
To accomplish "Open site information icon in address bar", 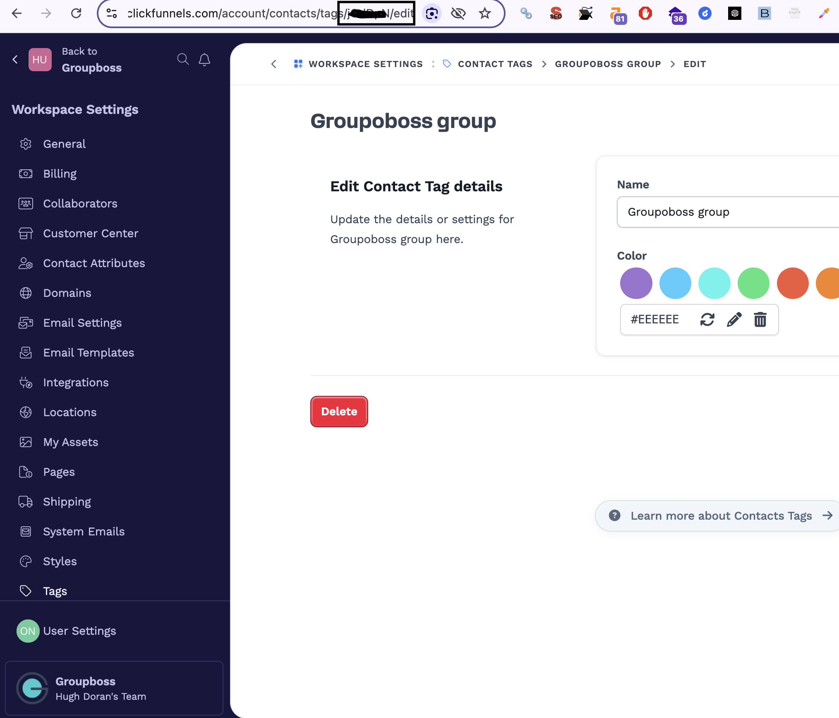I will tap(112, 13).
